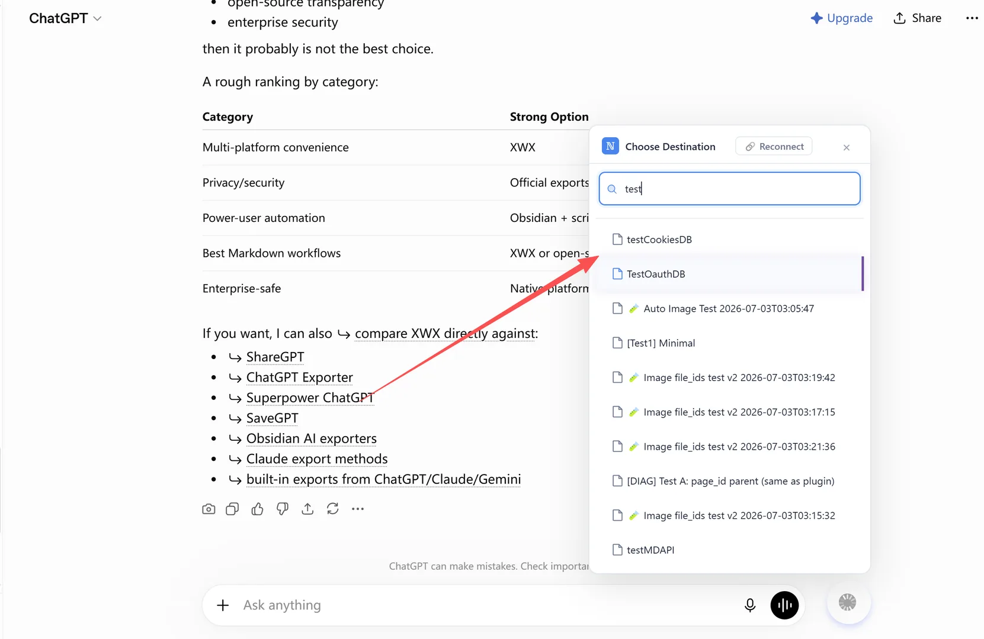Click the 'Enterprise-safe' table cell

pyautogui.click(x=242, y=289)
